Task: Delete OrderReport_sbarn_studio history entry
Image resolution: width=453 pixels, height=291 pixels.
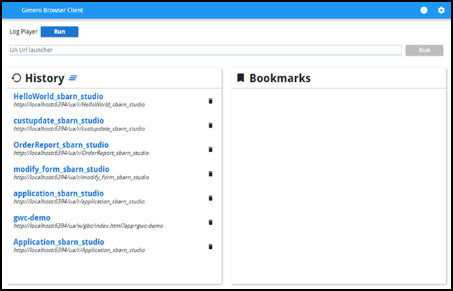Action: click(x=210, y=149)
